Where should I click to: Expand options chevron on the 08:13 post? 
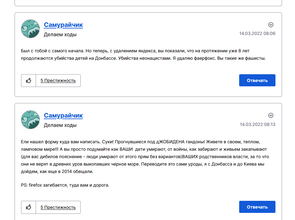(x=271, y=115)
